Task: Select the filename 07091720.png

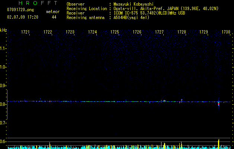Action: coord(20,10)
